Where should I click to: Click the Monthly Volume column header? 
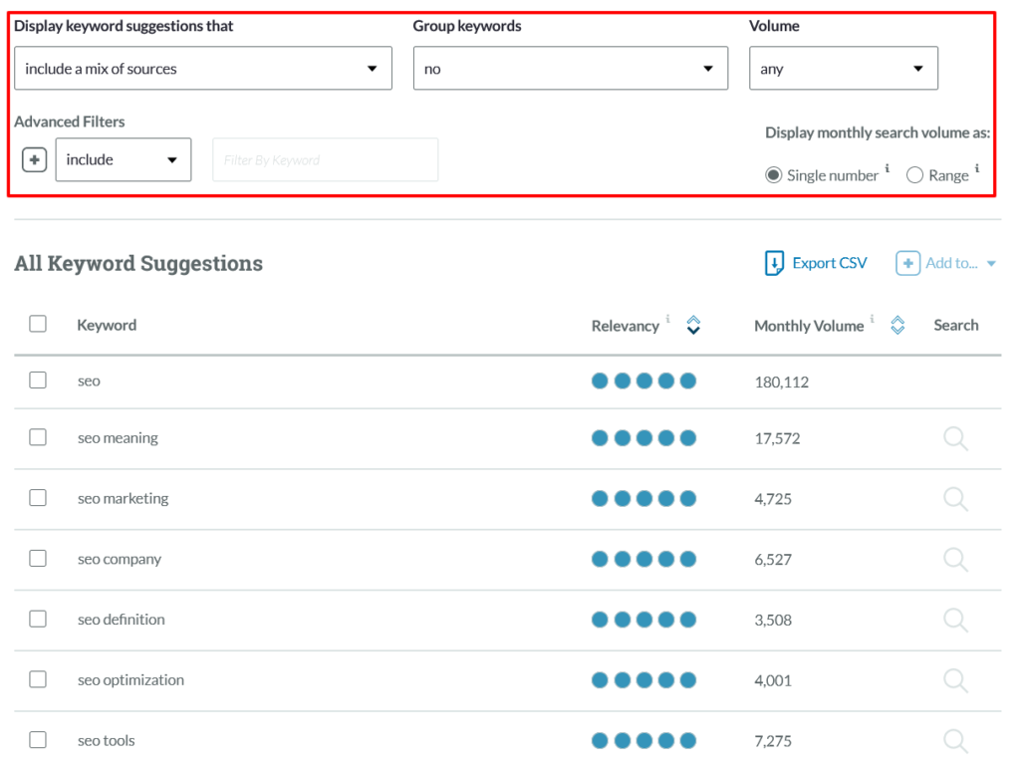coord(809,326)
